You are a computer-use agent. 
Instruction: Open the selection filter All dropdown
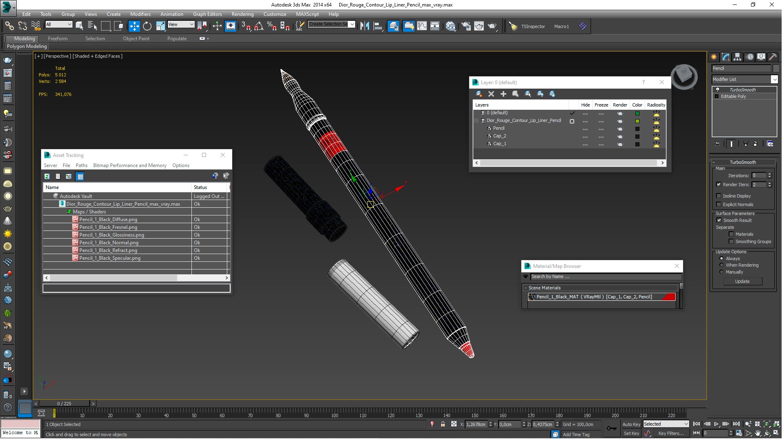pyautogui.click(x=59, y=24)
